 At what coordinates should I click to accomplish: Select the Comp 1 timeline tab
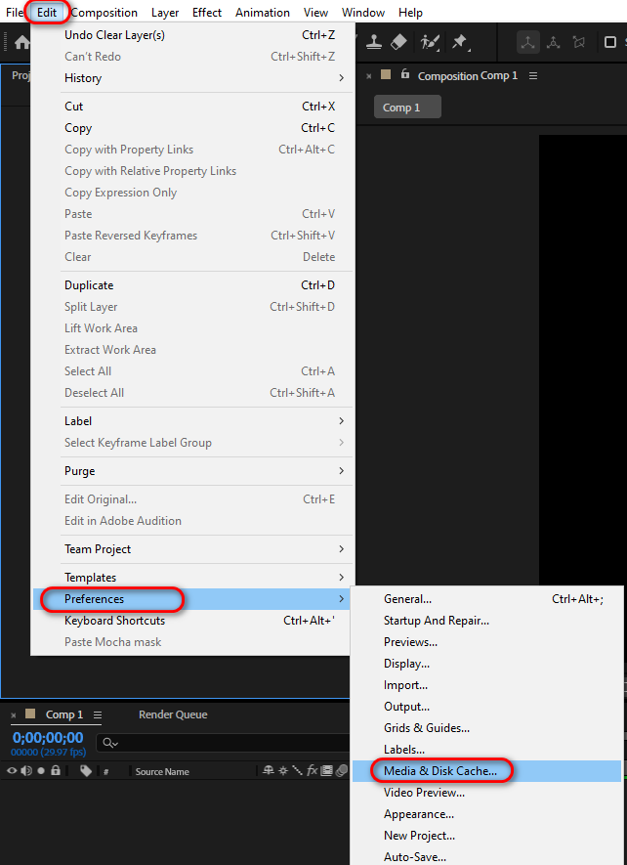point(63,714)
